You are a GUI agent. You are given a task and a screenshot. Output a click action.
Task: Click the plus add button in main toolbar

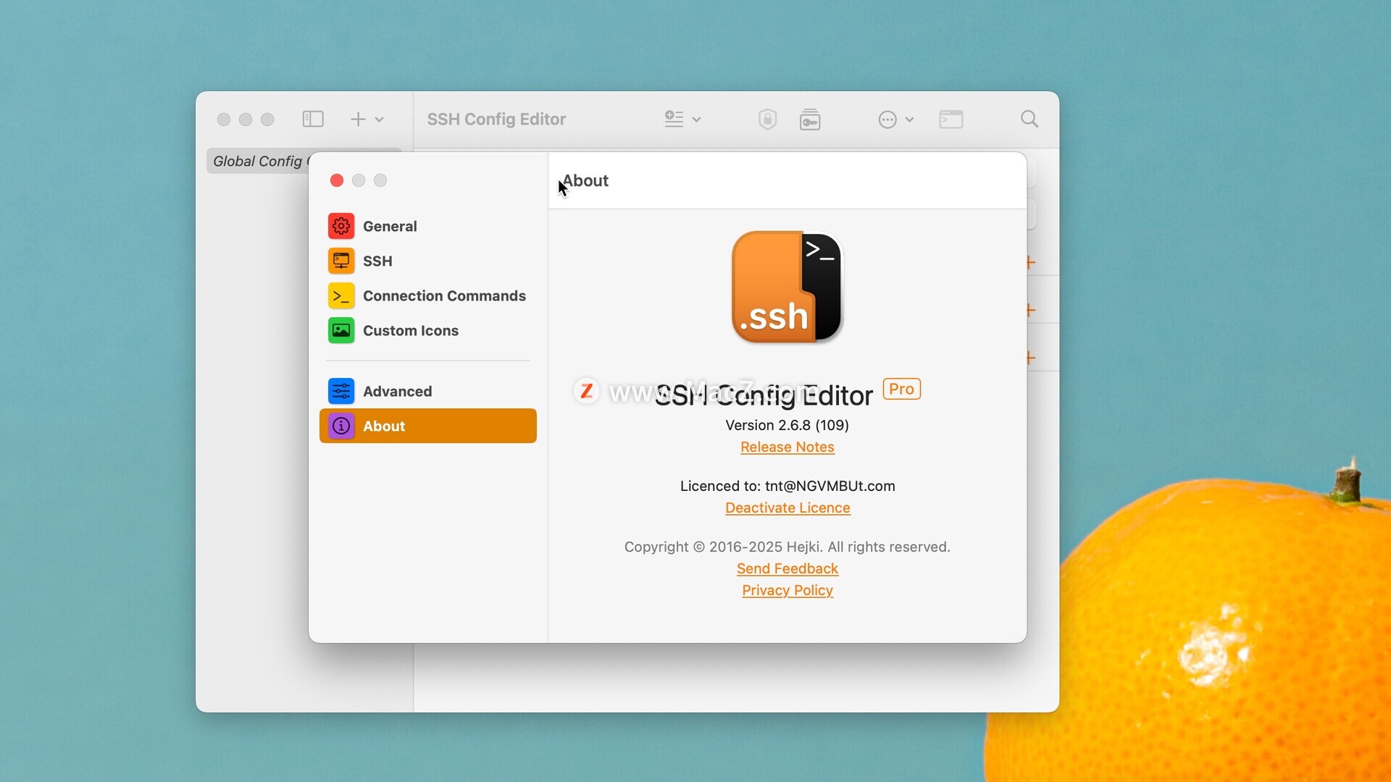coord(358,119)
